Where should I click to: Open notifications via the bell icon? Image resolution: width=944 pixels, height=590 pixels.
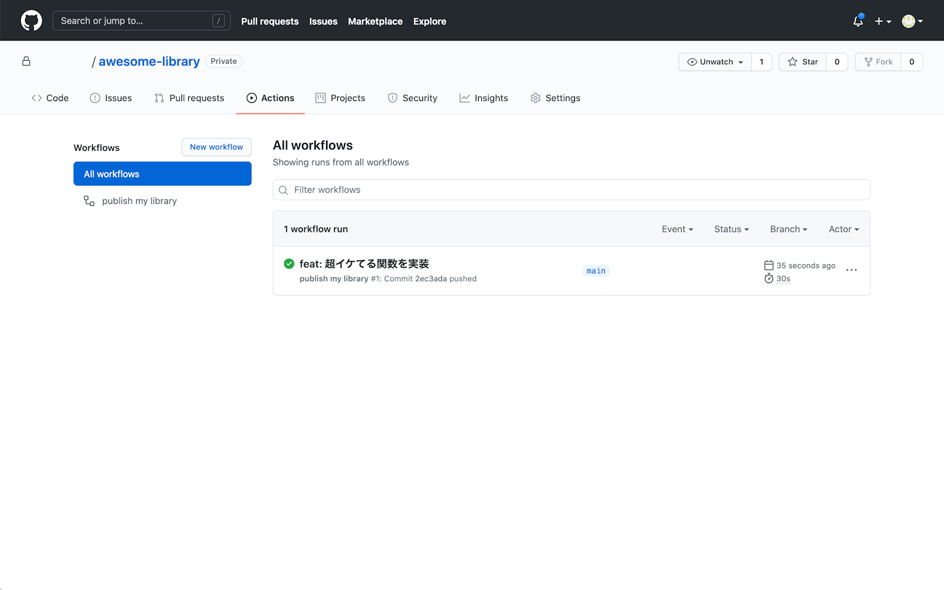pyautogui.click(x=858, y=20)
